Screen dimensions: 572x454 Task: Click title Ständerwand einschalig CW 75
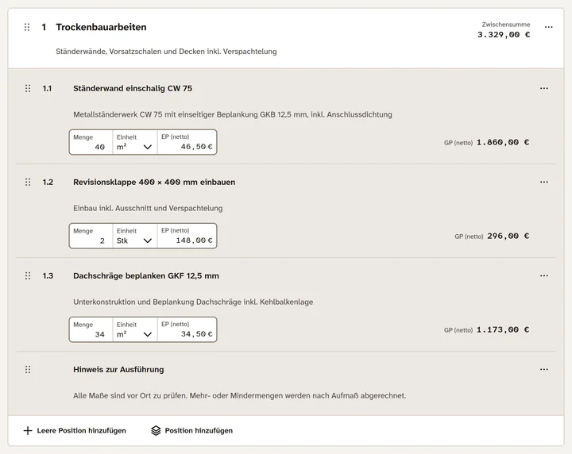pos(133,88)
